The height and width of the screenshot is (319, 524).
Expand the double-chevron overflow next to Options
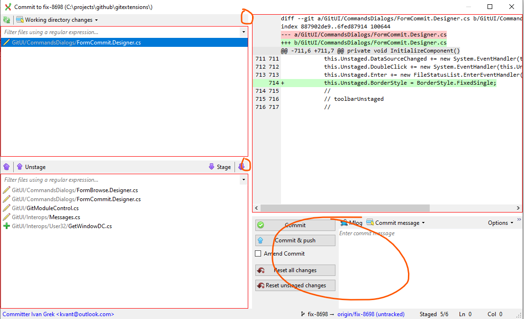518,219
